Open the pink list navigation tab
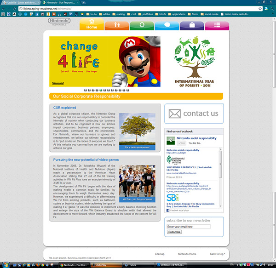The height and width of the screenshot is (268, 276). click(x=217, y=26)
